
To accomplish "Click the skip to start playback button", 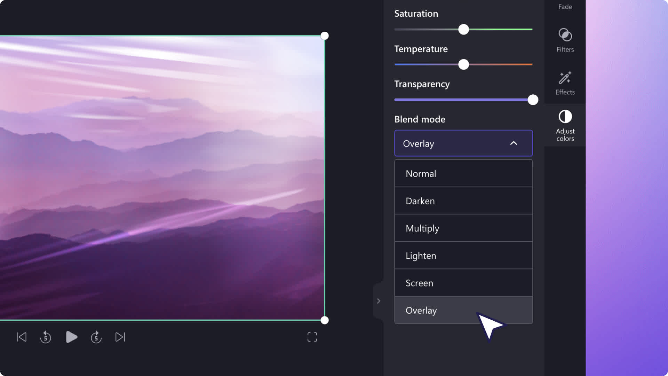I will (x=21, y=337).
